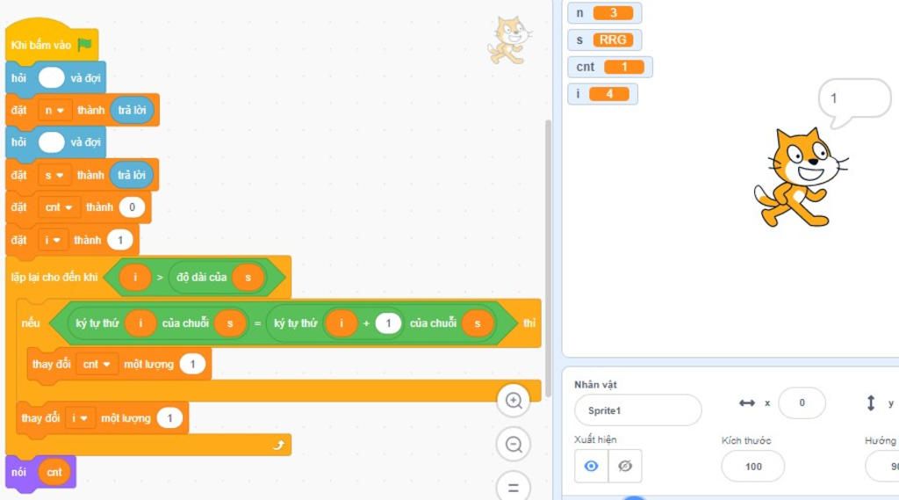Viewport: 899px width, 500px height.
Task: Zoom in the script workspace
Action: tap(514, 401)
